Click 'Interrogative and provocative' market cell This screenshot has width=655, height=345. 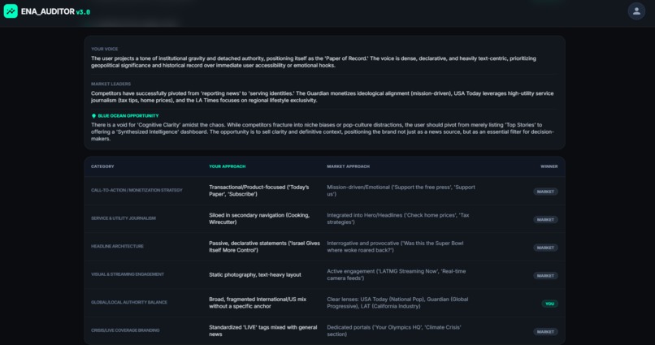pos(395,247)
